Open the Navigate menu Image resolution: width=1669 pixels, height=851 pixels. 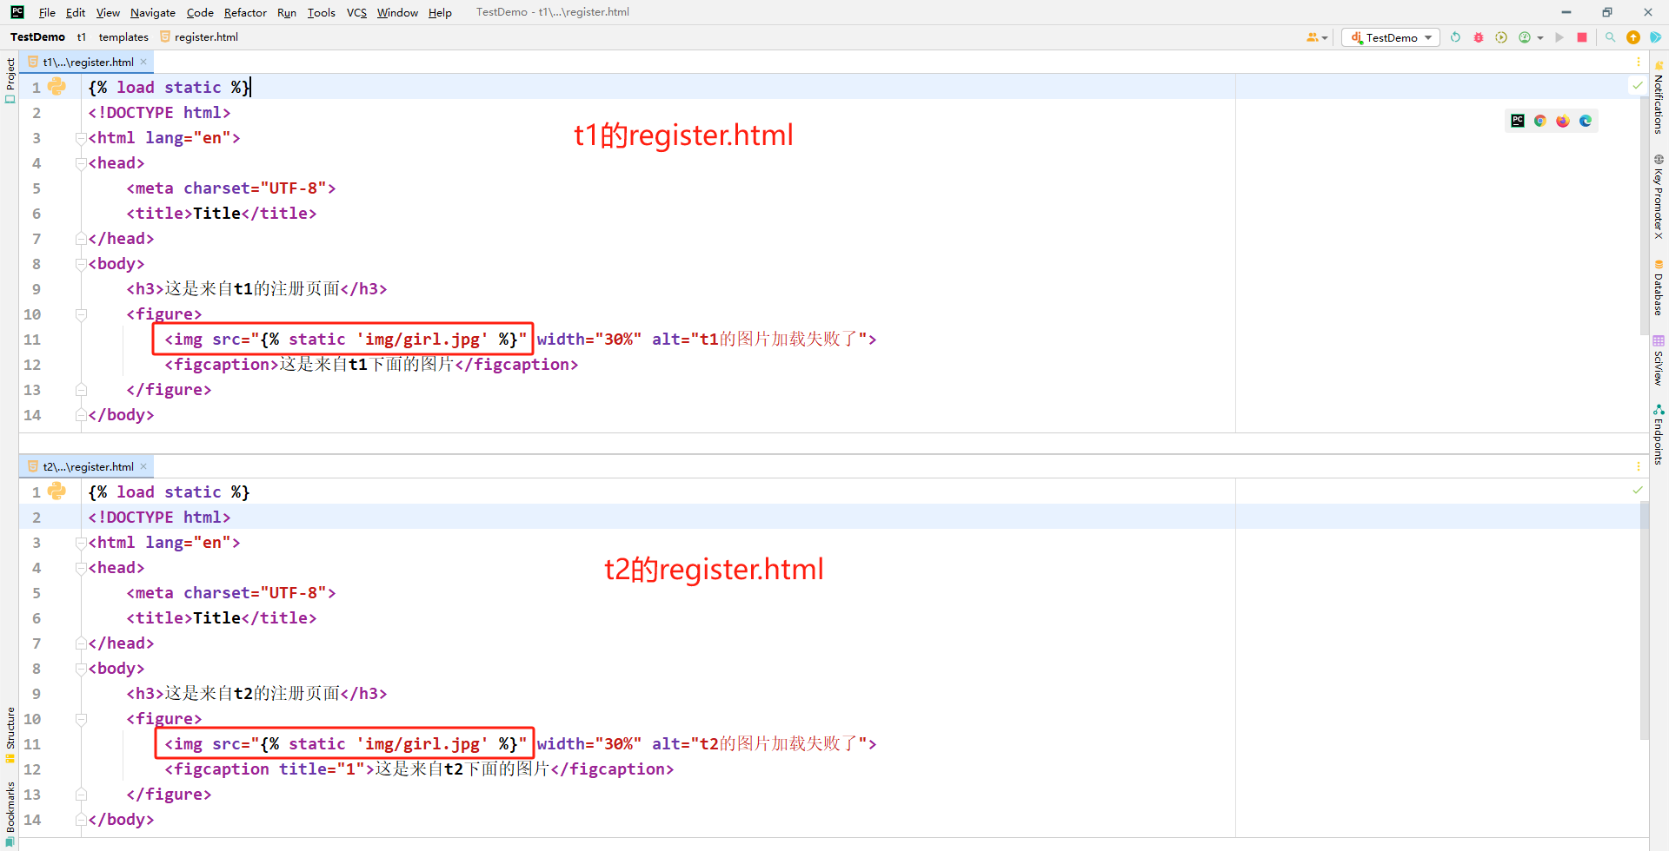153,12
